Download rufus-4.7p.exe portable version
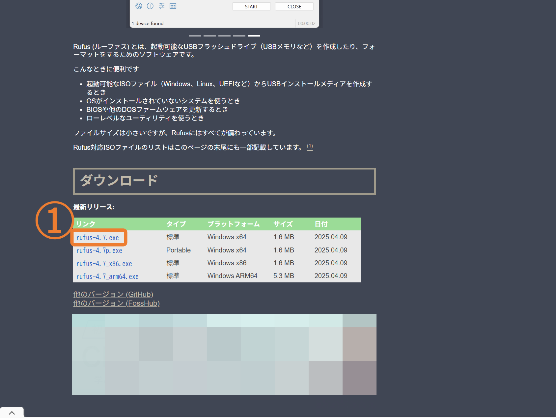The image size is (556, 418). point(99,250)
